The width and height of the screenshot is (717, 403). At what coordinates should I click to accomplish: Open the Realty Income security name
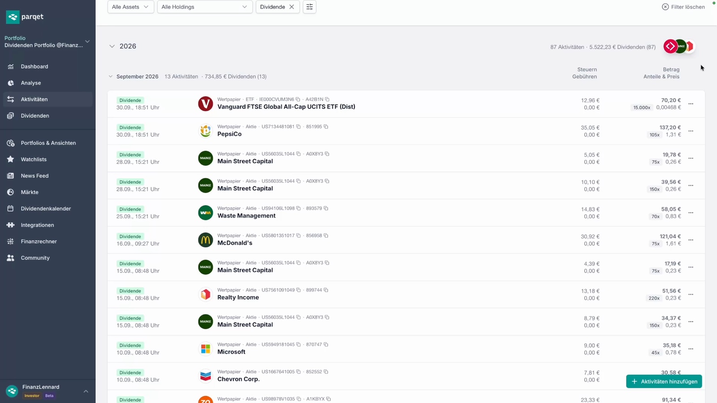click(238, 297)
